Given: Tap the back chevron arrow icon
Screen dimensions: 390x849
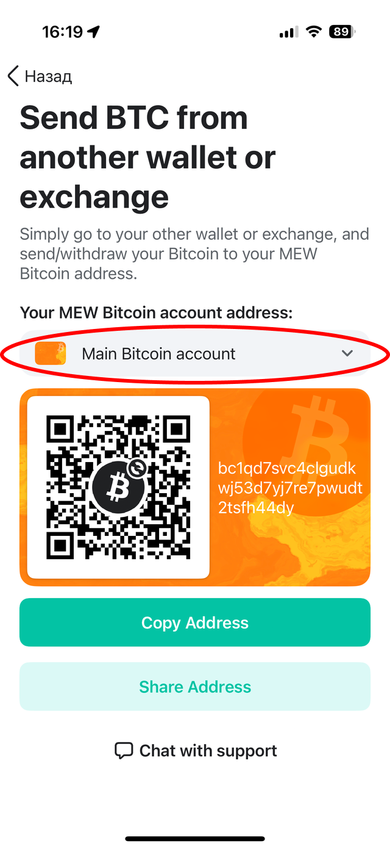Looking at the screenshot, I should pyautogui.click(x=13, y=76).
